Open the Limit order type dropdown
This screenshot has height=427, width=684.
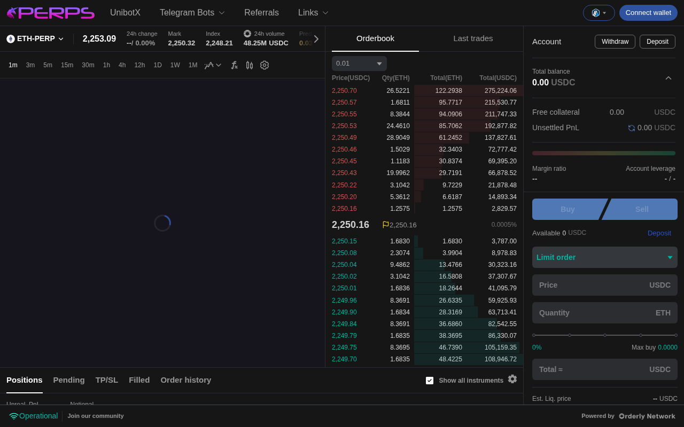pyautogui.click(x=605, y=257)
